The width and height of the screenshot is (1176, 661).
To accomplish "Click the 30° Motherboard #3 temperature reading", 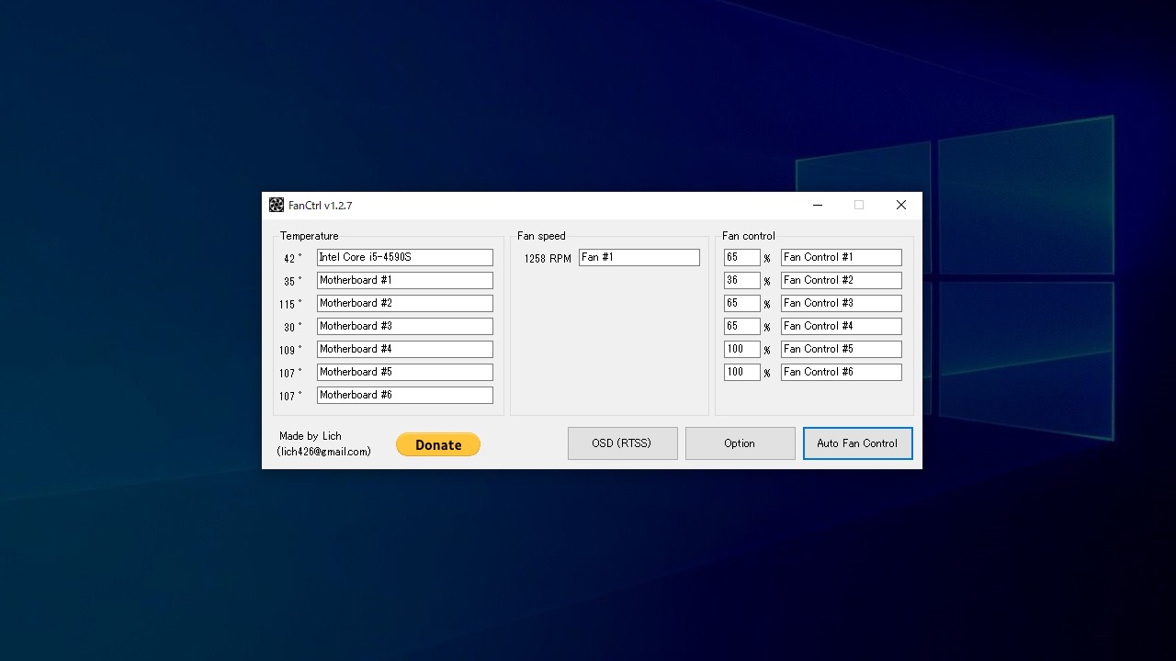I will click(292, 328).
